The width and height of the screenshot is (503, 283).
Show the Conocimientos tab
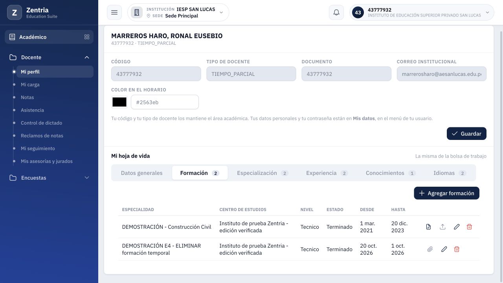click(391, 173)
